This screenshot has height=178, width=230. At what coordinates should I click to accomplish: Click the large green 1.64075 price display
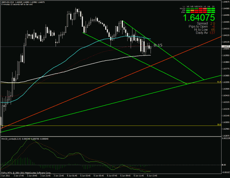[x=199, y=17]
